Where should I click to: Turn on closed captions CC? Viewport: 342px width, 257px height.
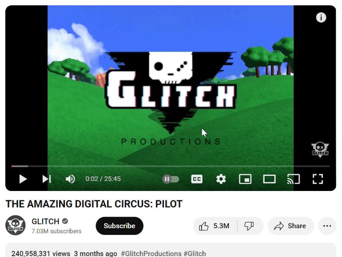(x=197, y=179)
